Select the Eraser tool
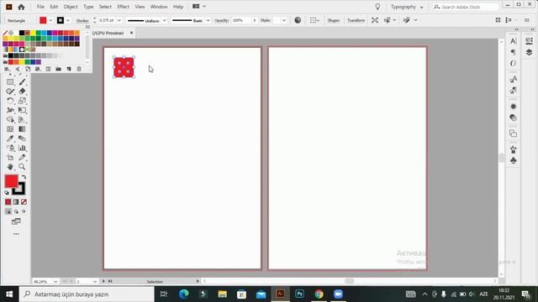The height and width of the screenshot is (302, 538). coord(23,91)
